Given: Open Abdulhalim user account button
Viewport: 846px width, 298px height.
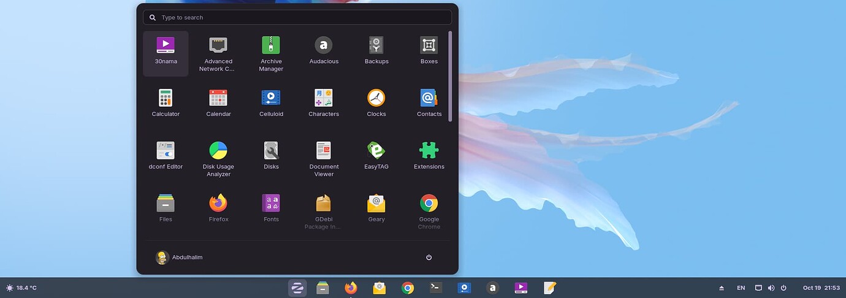Looking at the screenshot, I should point(179,258).
